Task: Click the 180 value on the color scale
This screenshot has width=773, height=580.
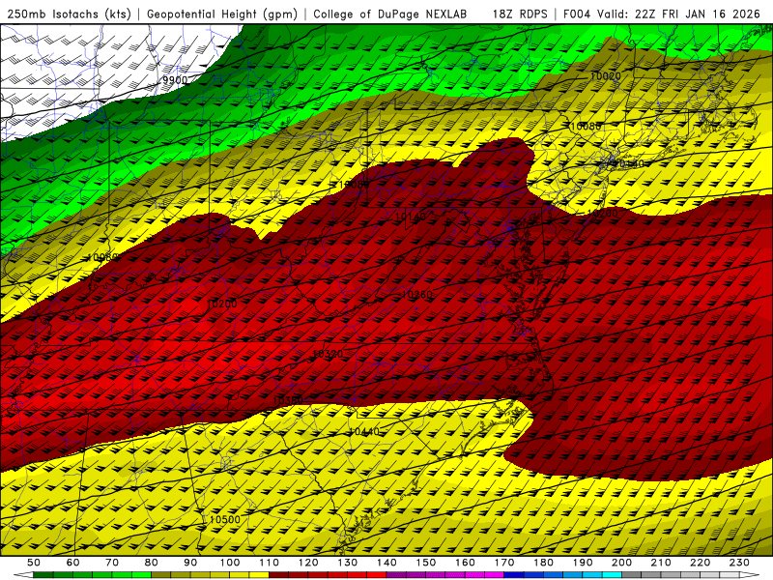Action: 543,563
